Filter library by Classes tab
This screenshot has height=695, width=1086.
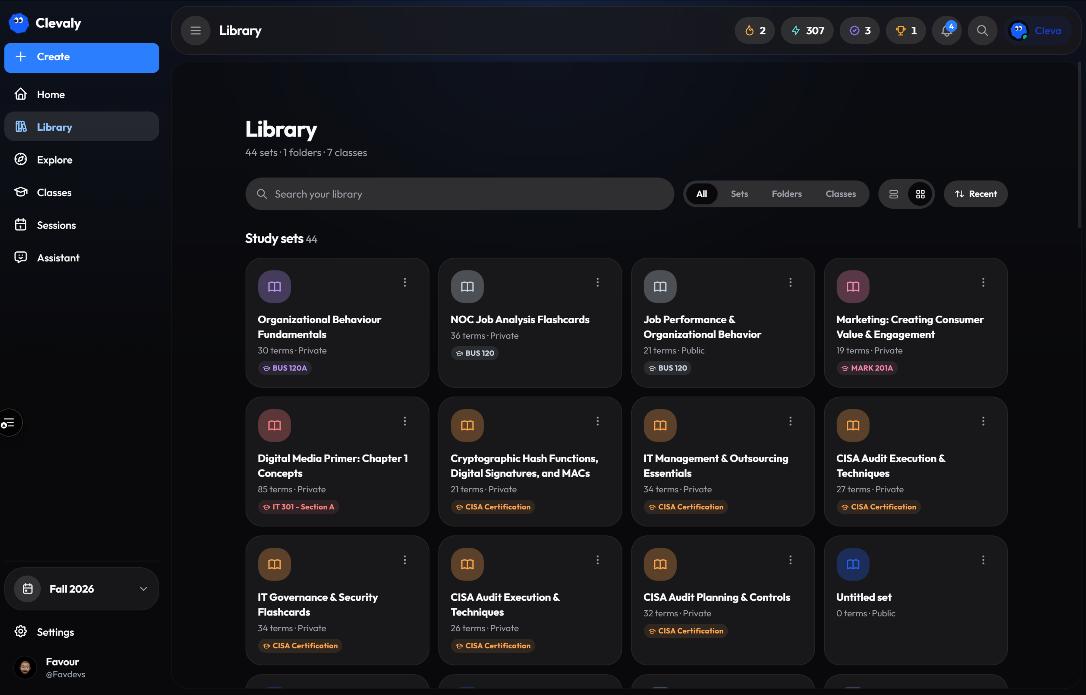point(840,194)
